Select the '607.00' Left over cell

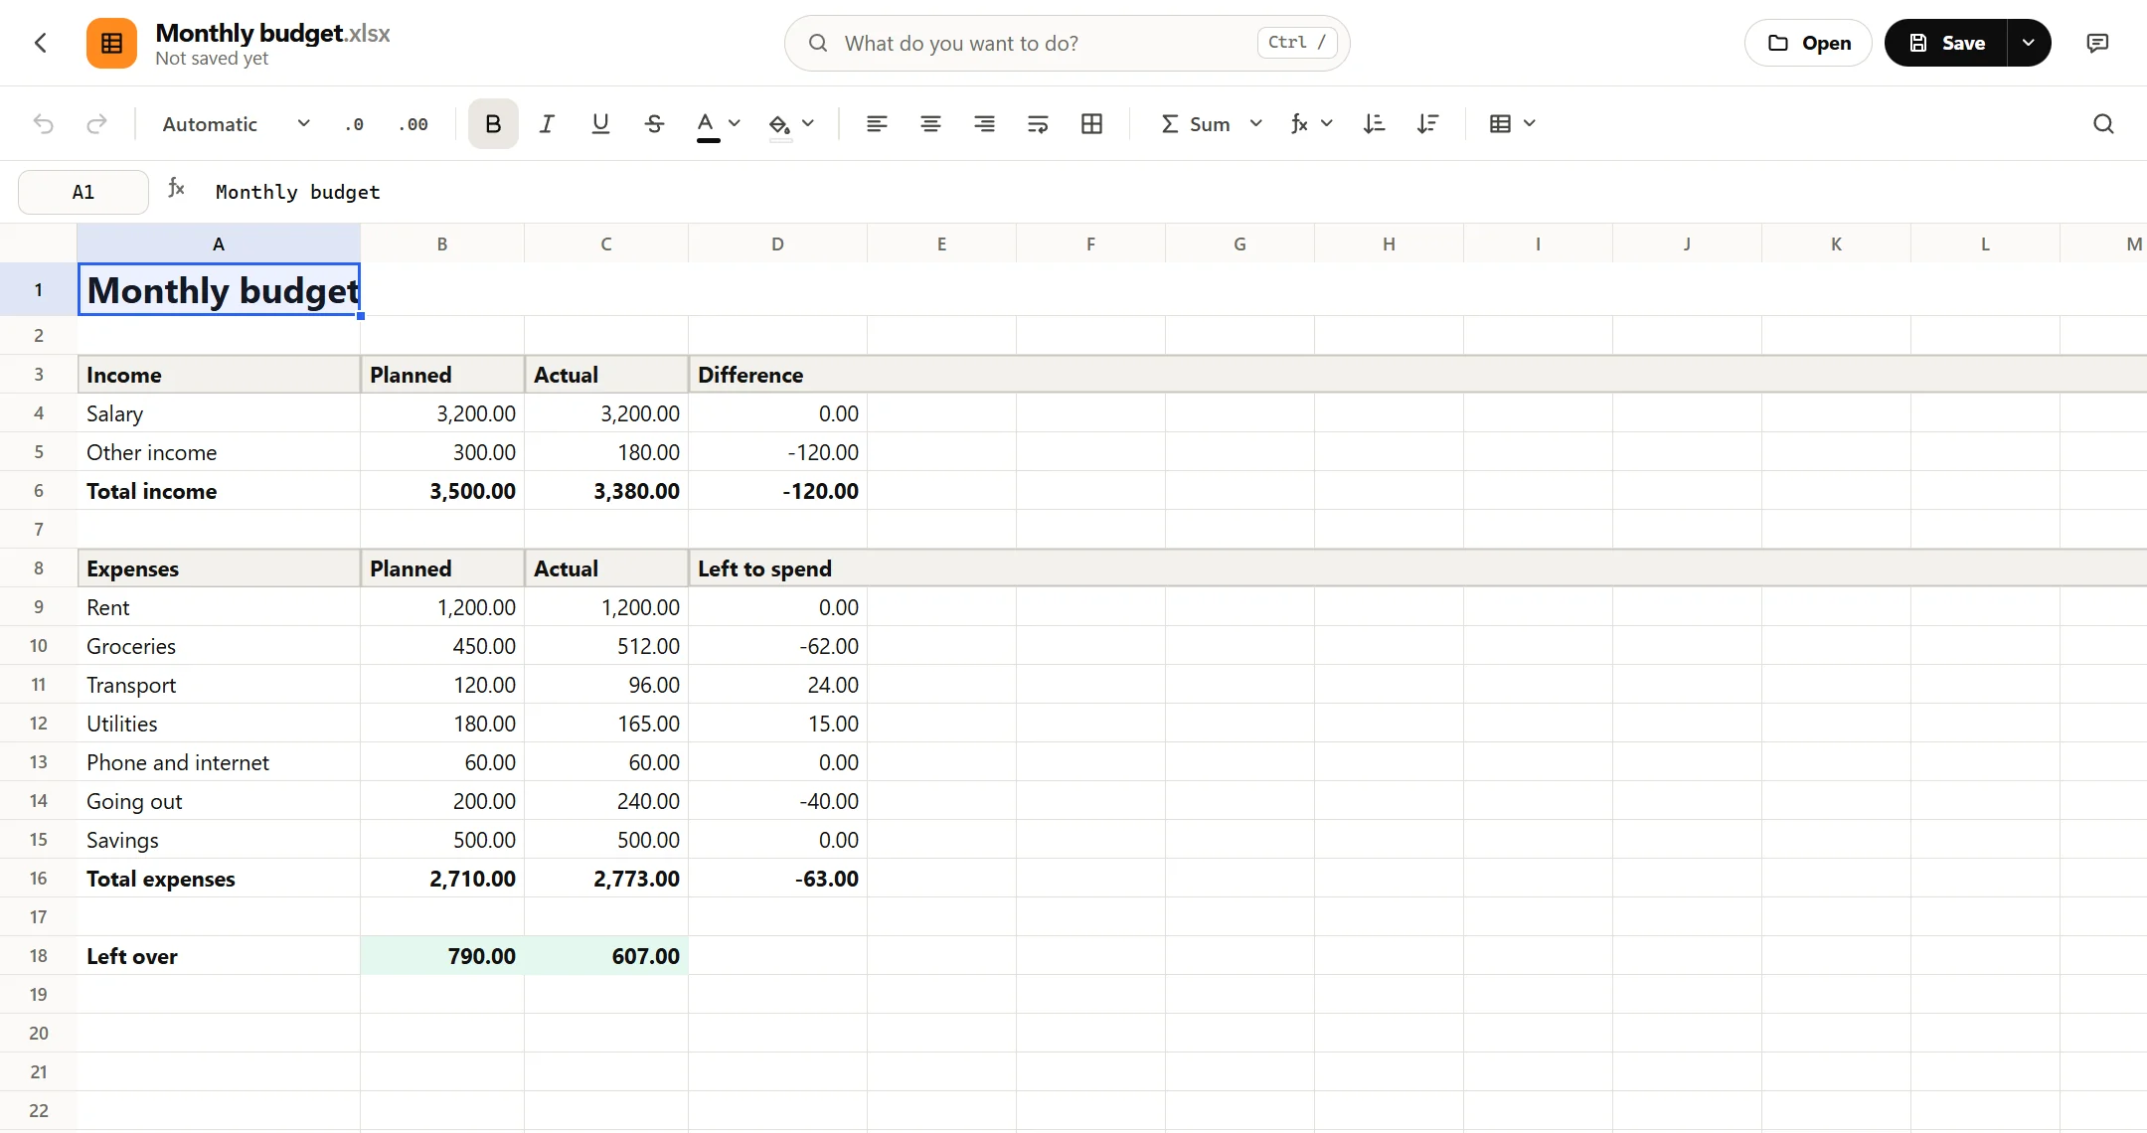(x=606, y=956)
